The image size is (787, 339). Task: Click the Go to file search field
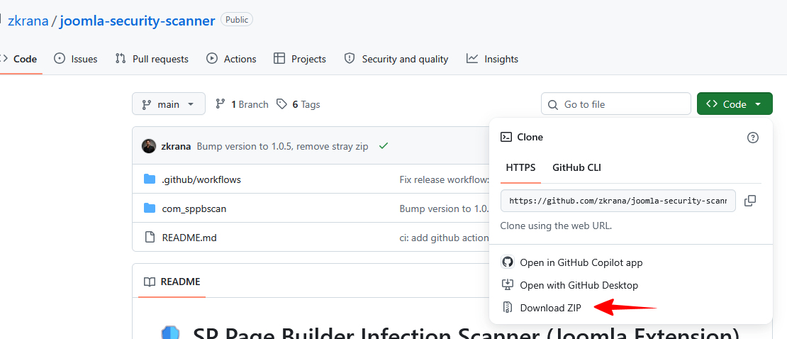(616, 104)
